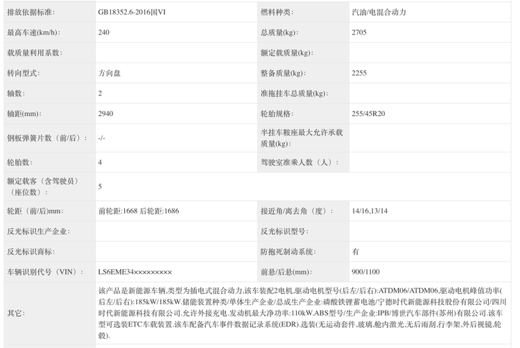The width and height of the screenshot is (520, 348).
Task: Click the wheelbase value 2940
Action: click(x=107, y=112)
